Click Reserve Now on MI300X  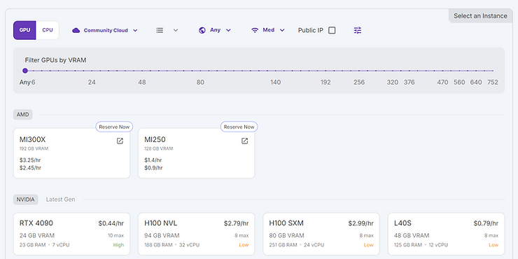point(114,127)
